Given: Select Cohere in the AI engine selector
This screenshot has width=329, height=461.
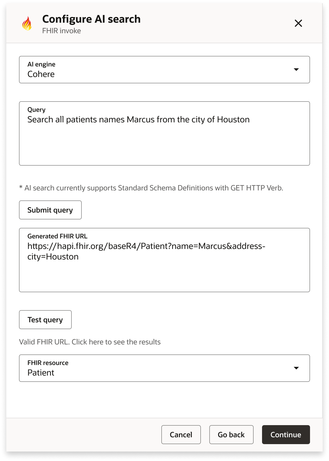Looking at the screenshot, I should 105,74.
